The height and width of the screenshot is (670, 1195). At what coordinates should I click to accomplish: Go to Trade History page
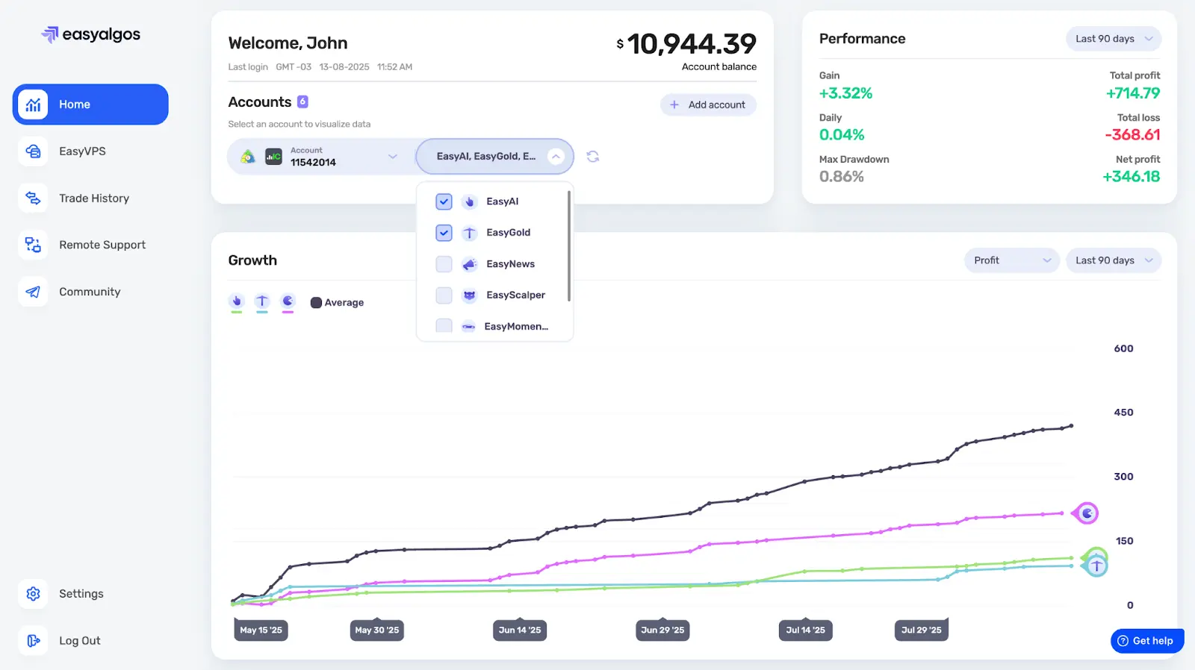pyautogui.click(x=93, y=198)
